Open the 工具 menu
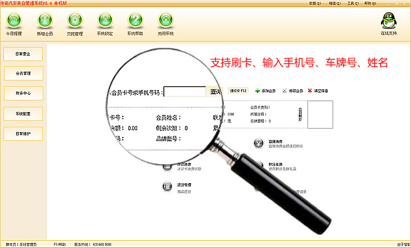Viewport: 411px width, 248px height. pyautogui.click(x=353, y=3)
